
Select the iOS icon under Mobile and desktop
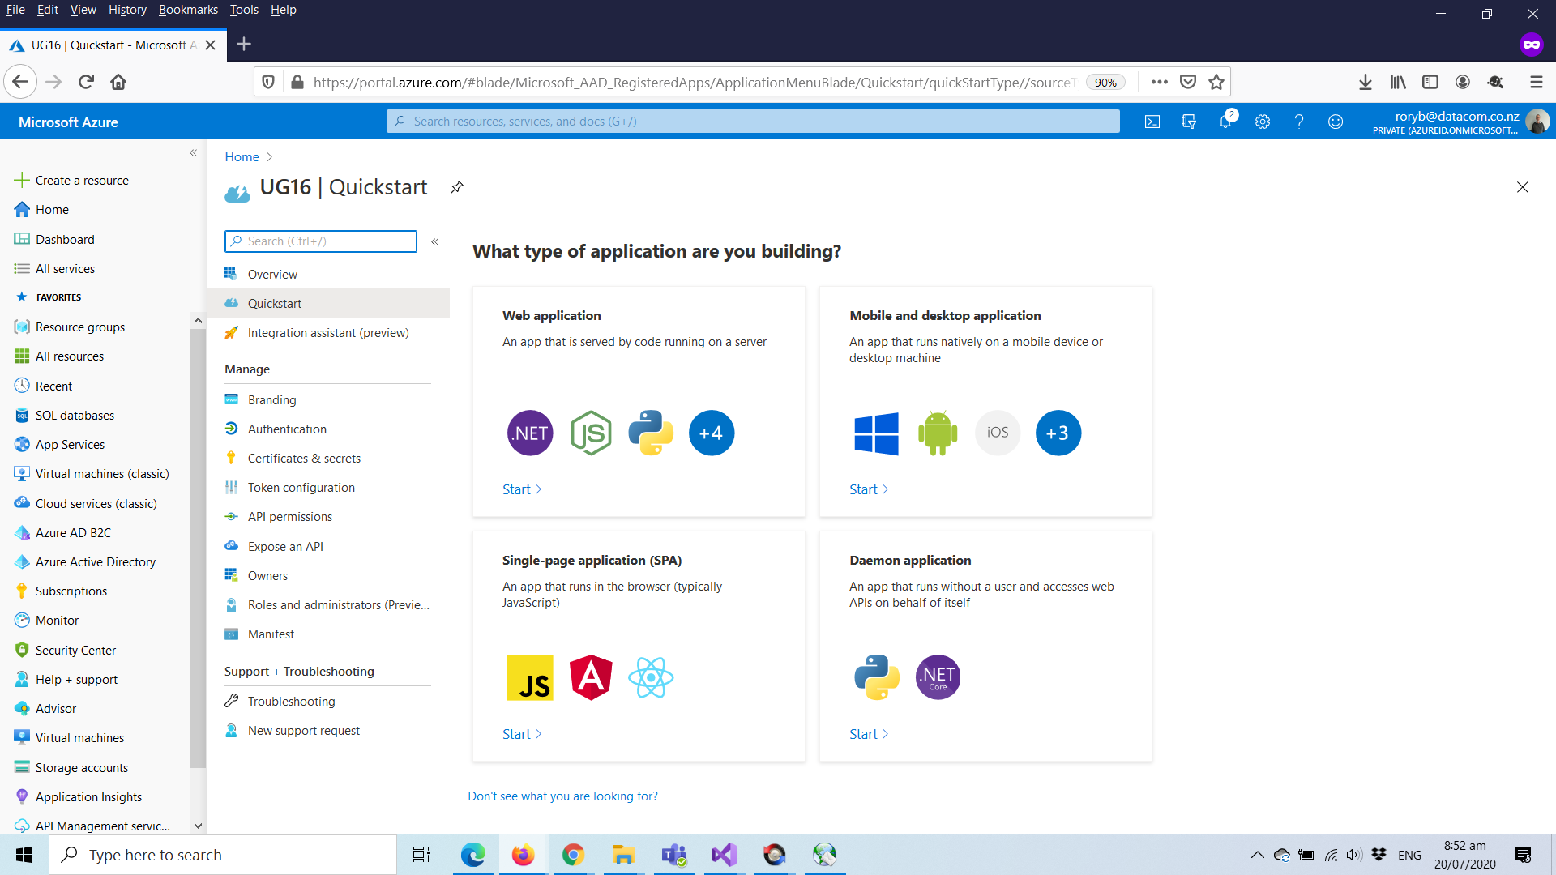[x=997, y=433]
